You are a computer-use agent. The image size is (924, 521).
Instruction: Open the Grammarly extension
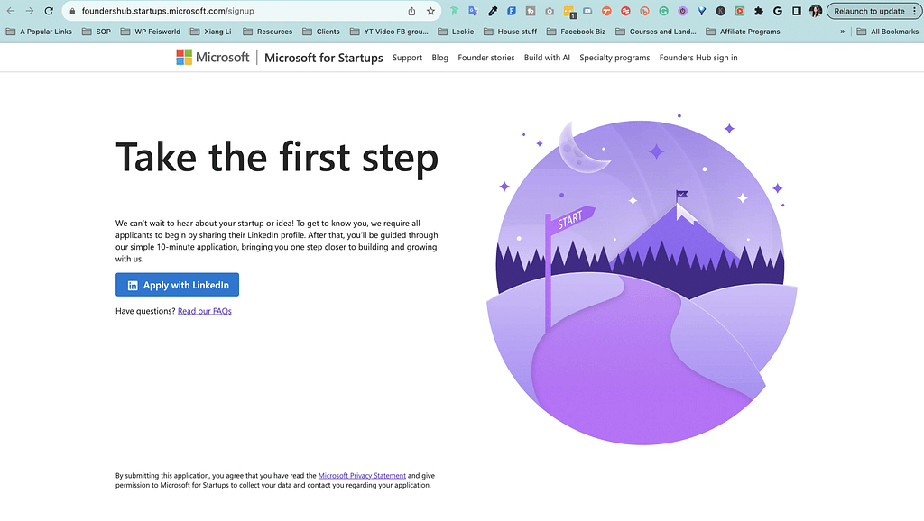[x=663, y=11]
